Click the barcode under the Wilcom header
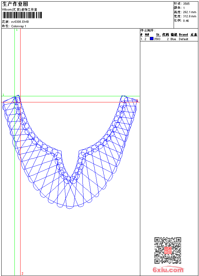 pos(22,15)
